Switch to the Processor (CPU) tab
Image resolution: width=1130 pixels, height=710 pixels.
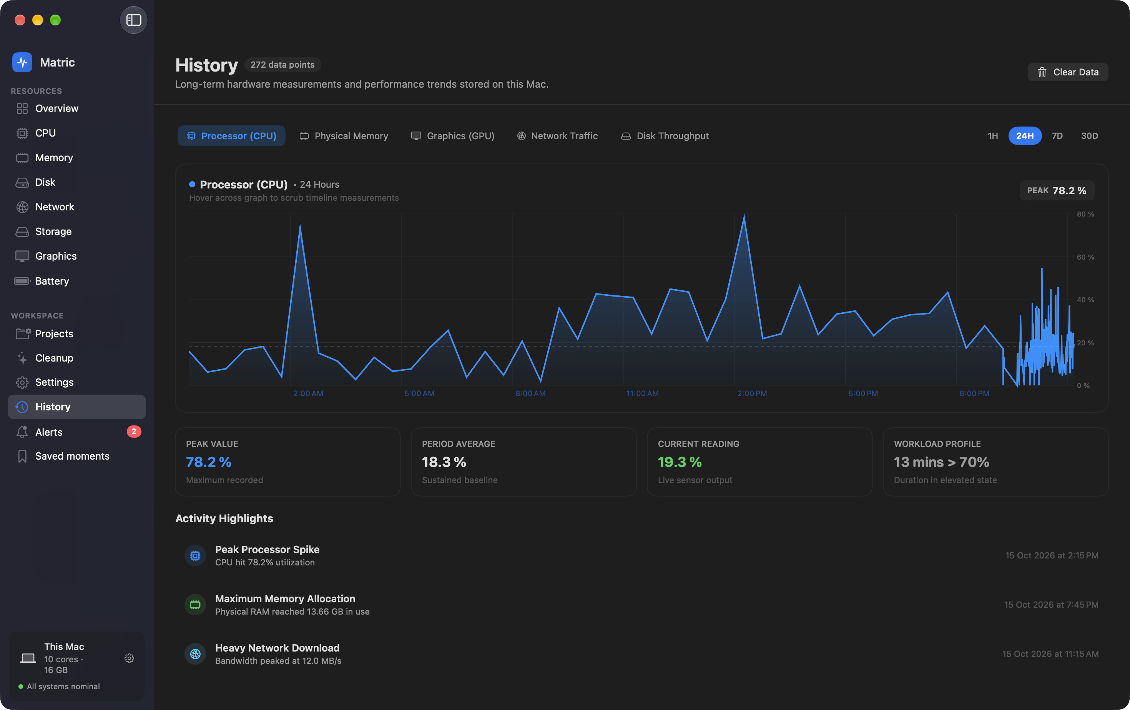pos(231,136)
